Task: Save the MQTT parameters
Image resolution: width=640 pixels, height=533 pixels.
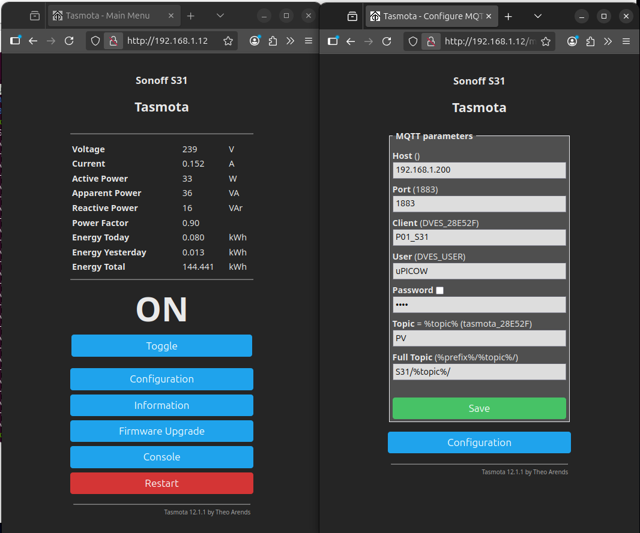Action: point(479,408)
